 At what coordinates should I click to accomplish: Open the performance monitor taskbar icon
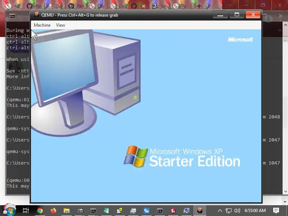pos(133,211)
